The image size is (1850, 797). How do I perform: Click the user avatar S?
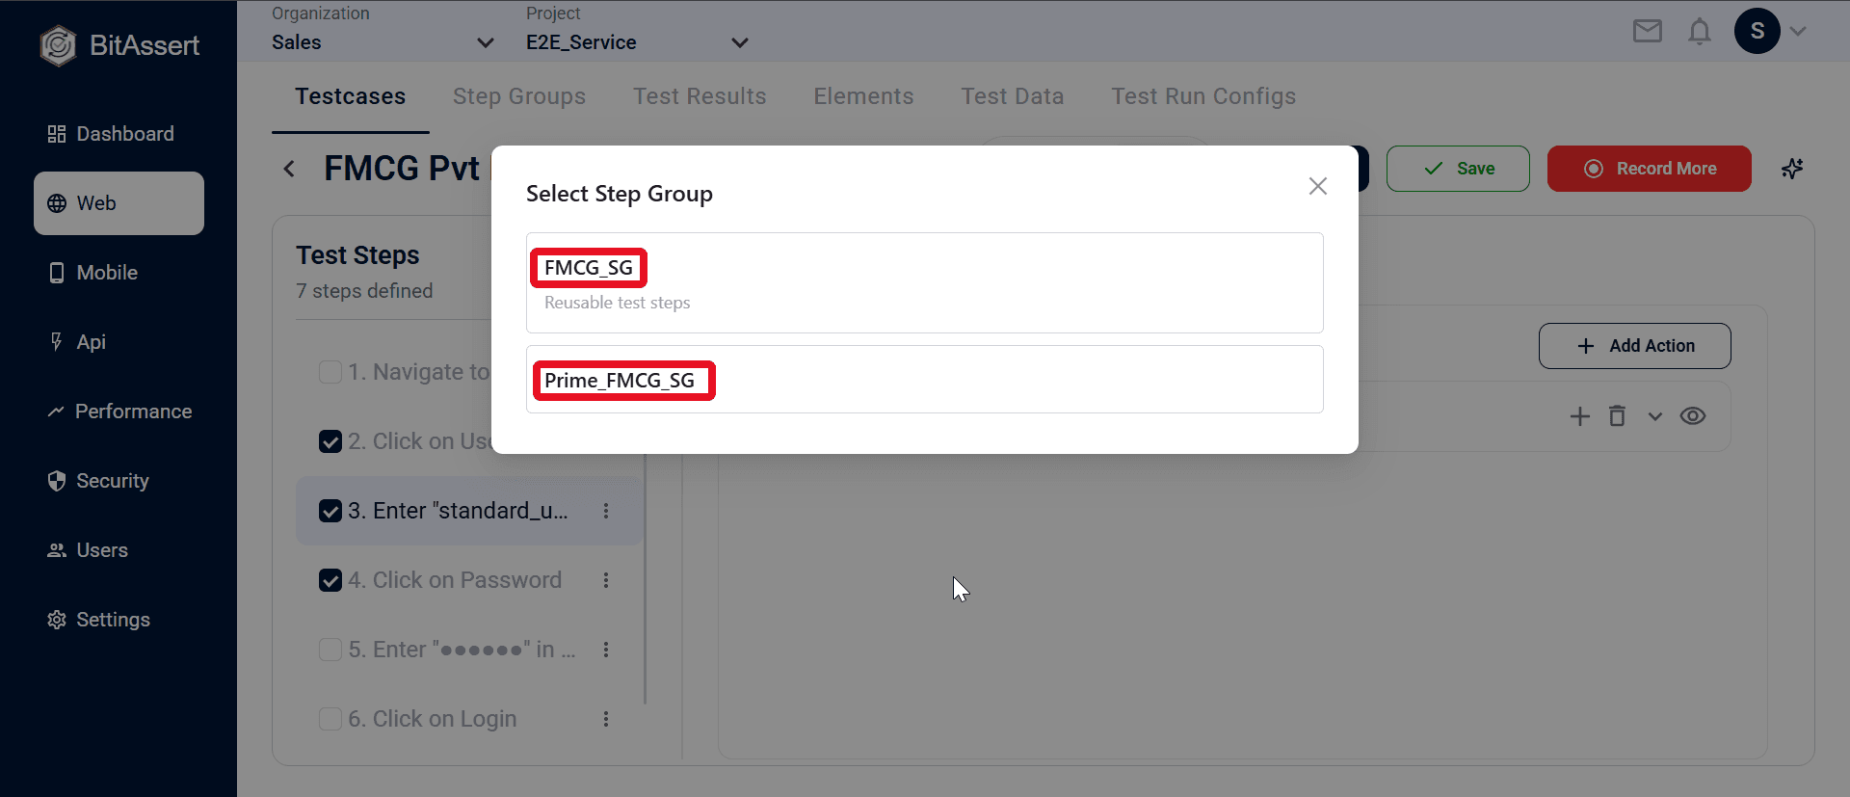[1757, 31]
